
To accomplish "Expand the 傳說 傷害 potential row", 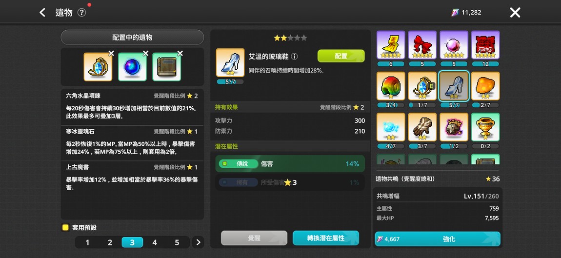I will [290, 164].
